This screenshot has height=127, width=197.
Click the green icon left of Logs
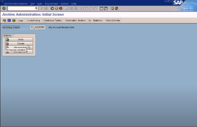point(14,20)
